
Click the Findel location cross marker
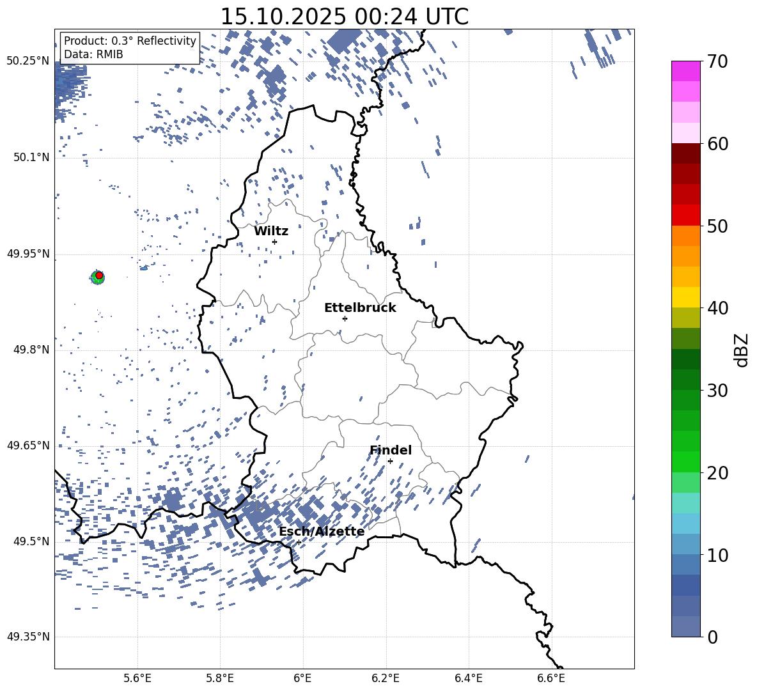[x=390, y=462]
